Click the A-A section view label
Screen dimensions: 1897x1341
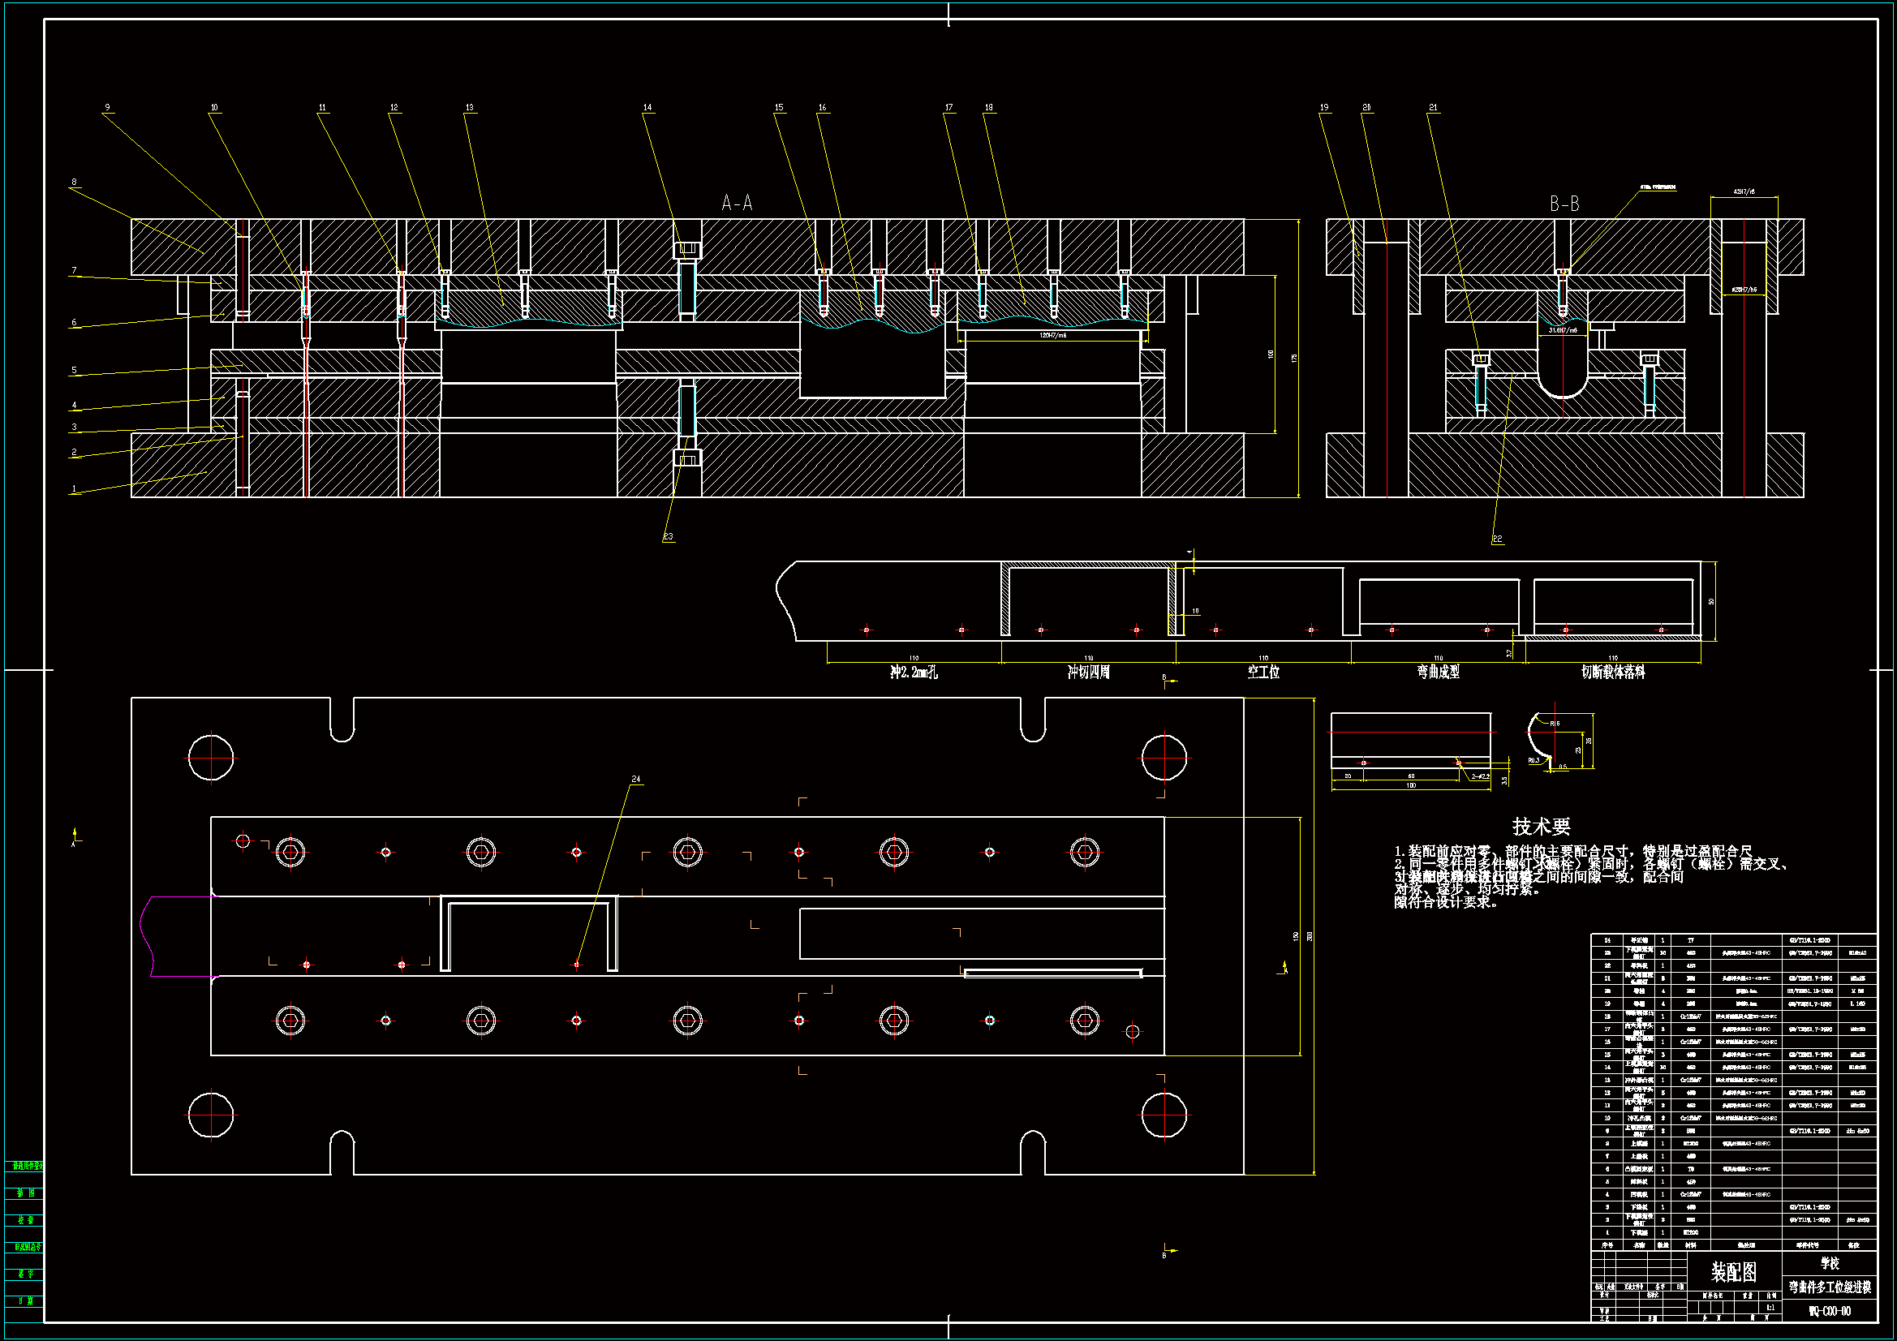(736, 204)
